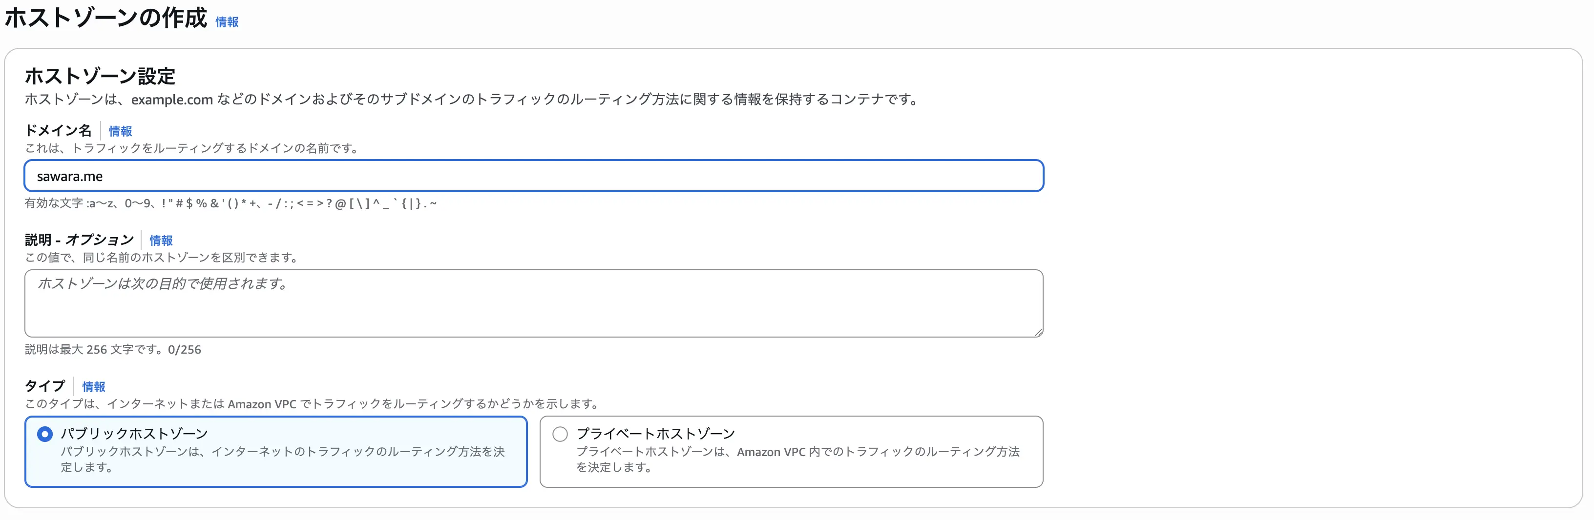The image size is (1594, 520).
Task: Click the ホストゾーンの作成 page title
Action: (x=106, y=18)
